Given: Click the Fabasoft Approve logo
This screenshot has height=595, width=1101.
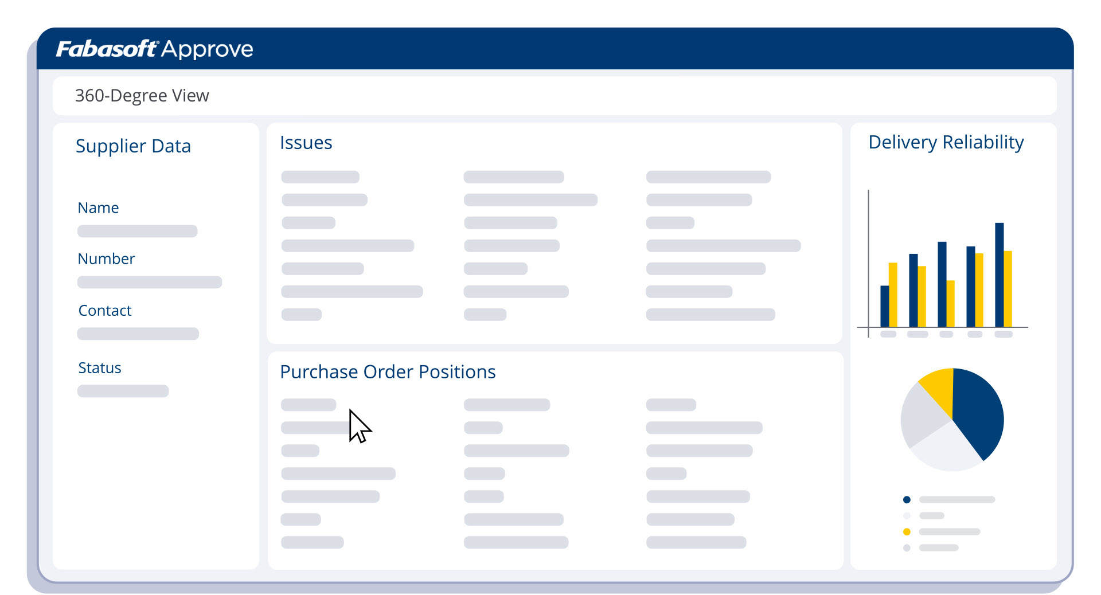Looking at the screenshot, I should pos(154,49).
